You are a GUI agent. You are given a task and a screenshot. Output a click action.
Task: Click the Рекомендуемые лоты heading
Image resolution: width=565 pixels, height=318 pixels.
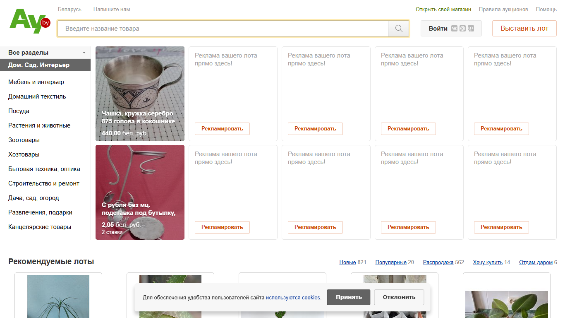[x=51, y=262]
